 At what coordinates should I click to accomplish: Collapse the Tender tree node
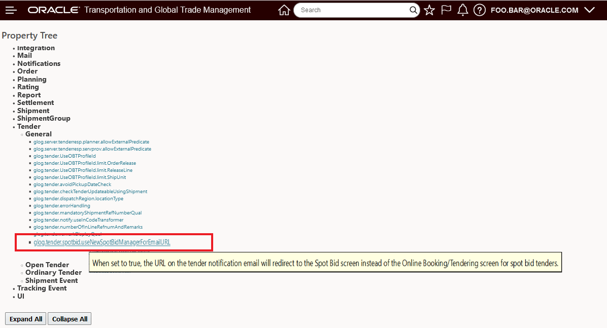28,126
